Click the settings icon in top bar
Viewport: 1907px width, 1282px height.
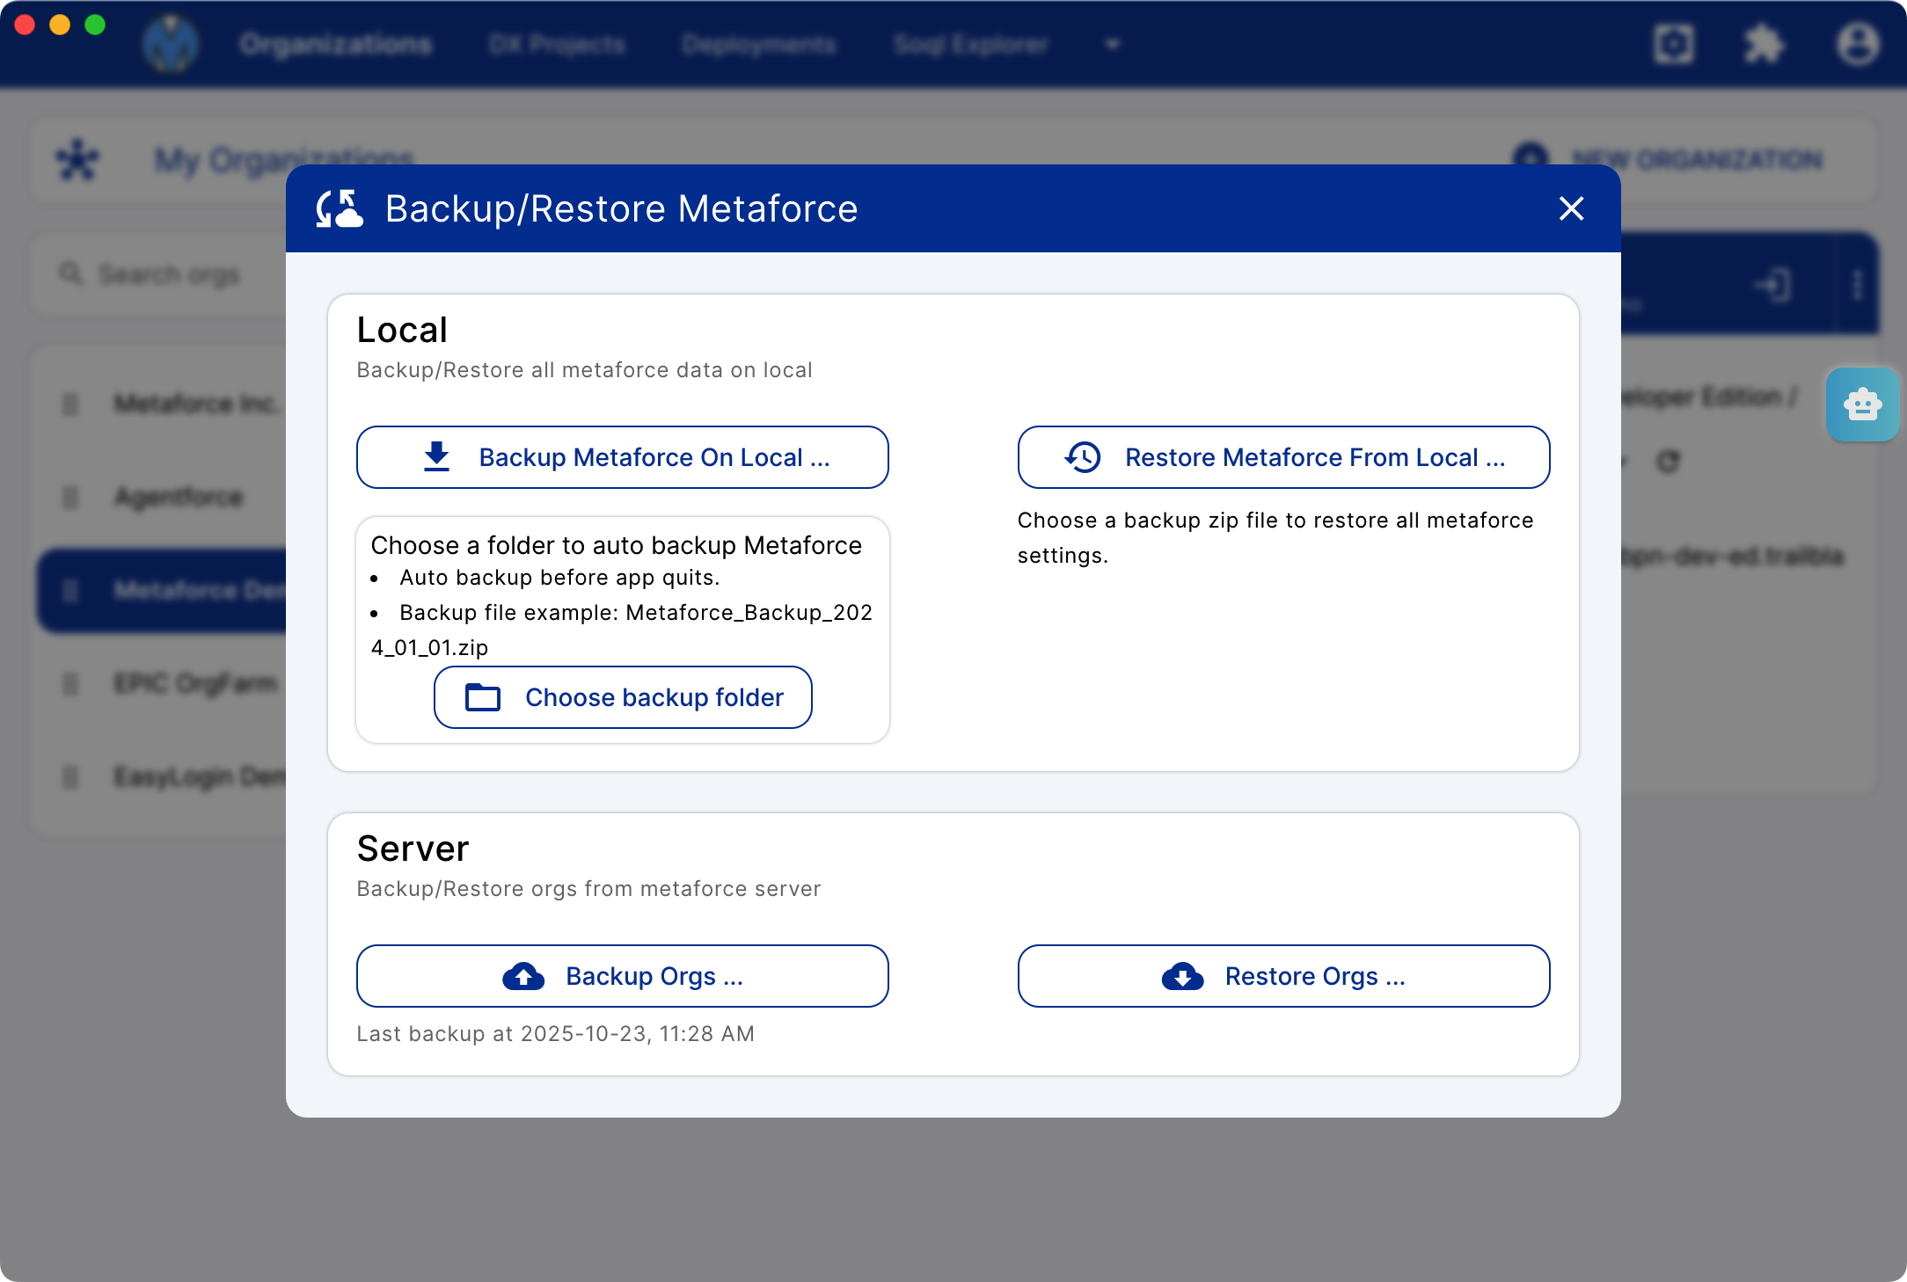pyautogui.click(x=1673, y=44)
